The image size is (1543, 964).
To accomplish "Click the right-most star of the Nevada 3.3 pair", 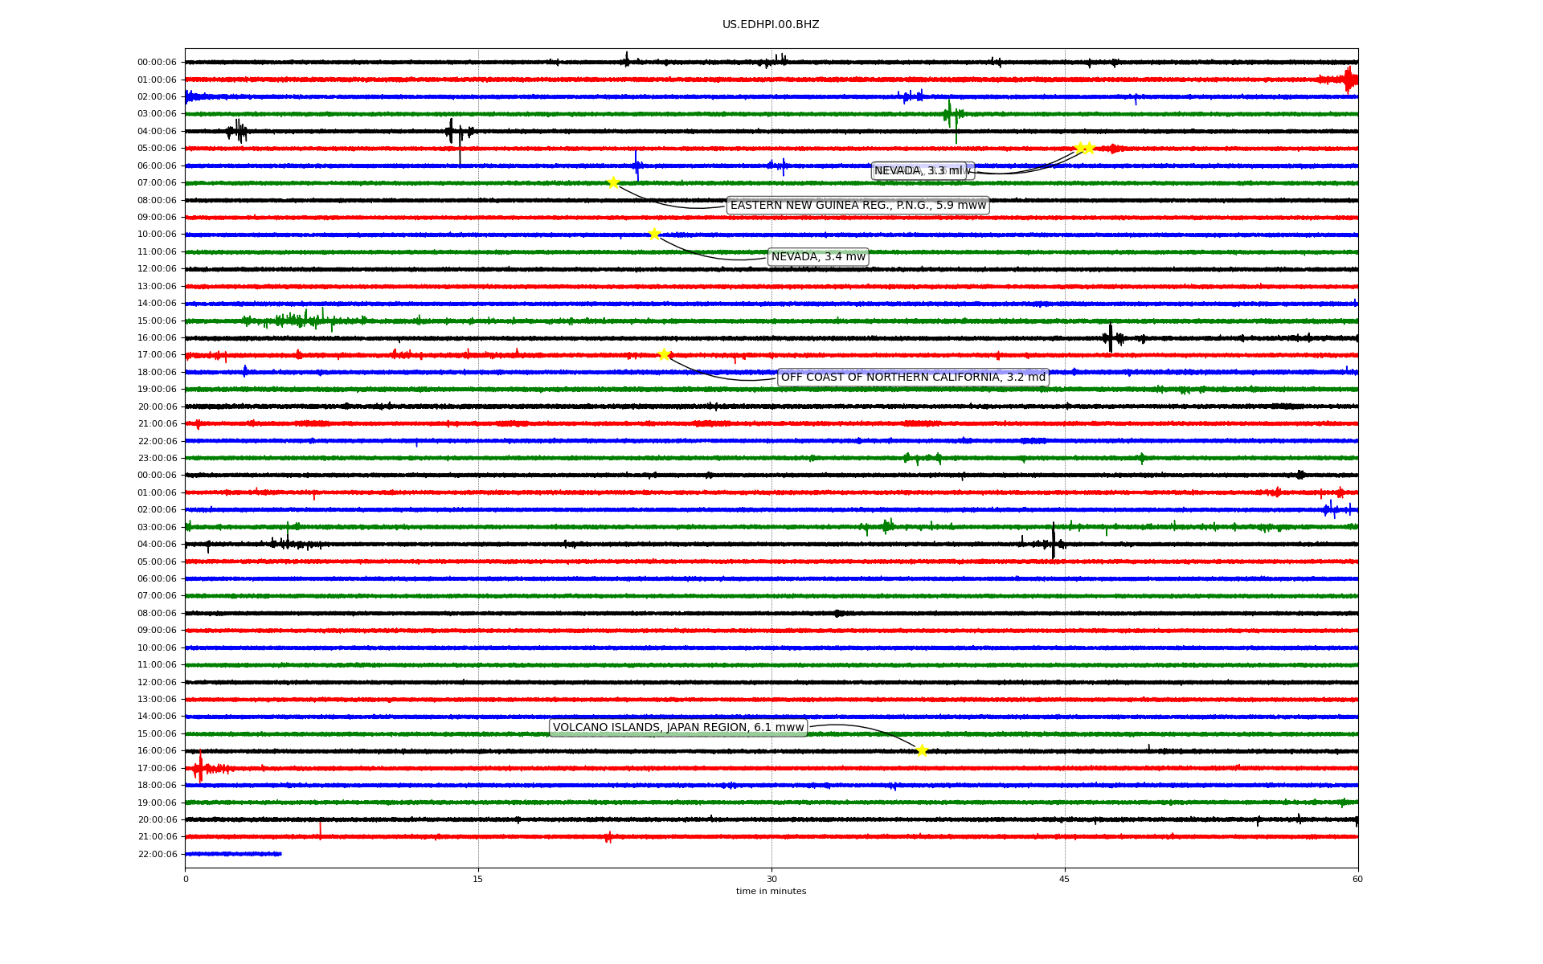I will (1090, 148).
